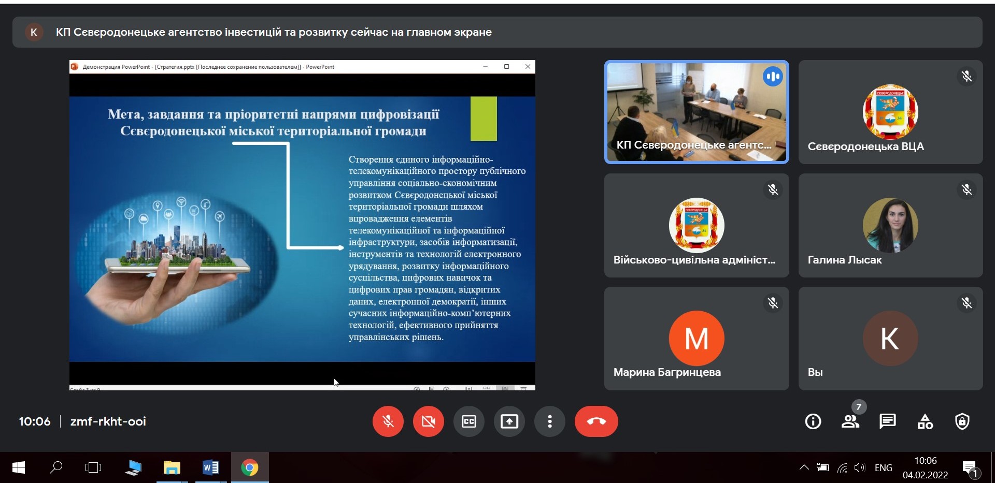Click the ENG language indicator
Image resolution: width=995 pixels, height=483 pixels.
click(x=883, y=467)
